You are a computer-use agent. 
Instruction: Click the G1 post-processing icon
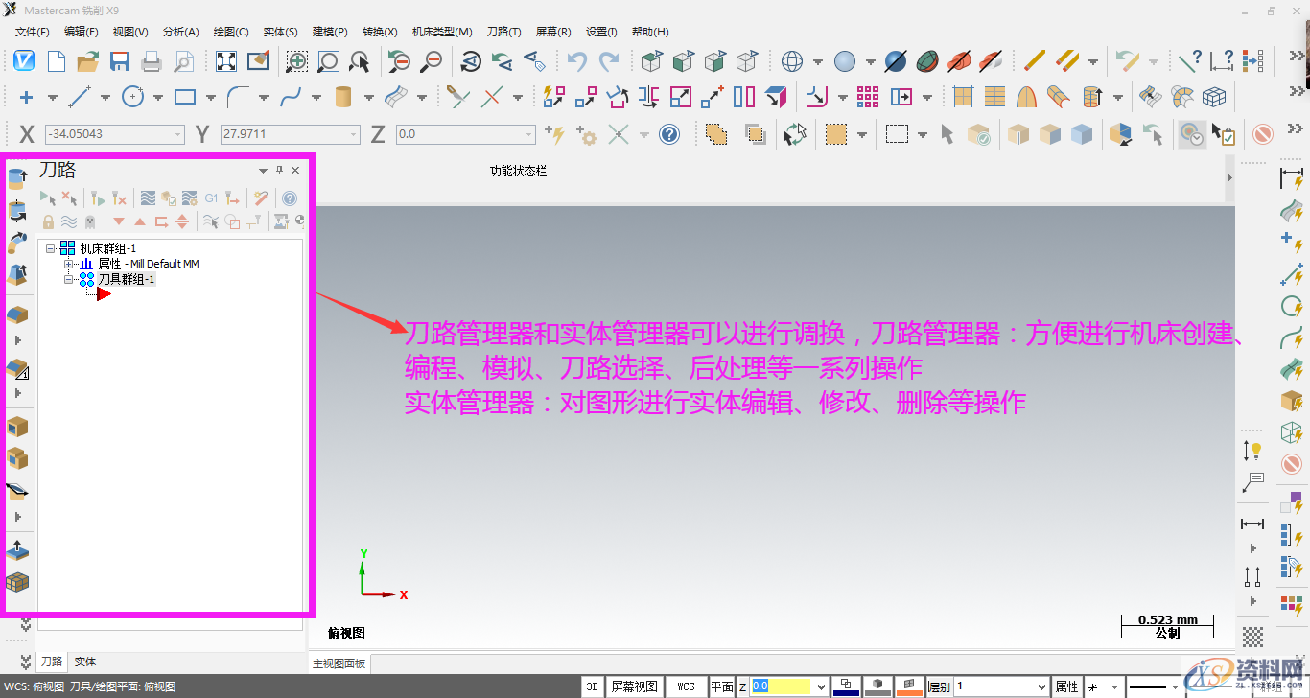(x=211, y=198)
